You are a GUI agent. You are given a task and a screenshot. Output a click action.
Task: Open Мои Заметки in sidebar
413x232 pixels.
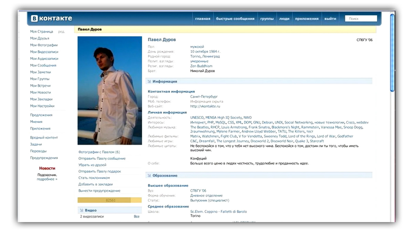[40, 72]
